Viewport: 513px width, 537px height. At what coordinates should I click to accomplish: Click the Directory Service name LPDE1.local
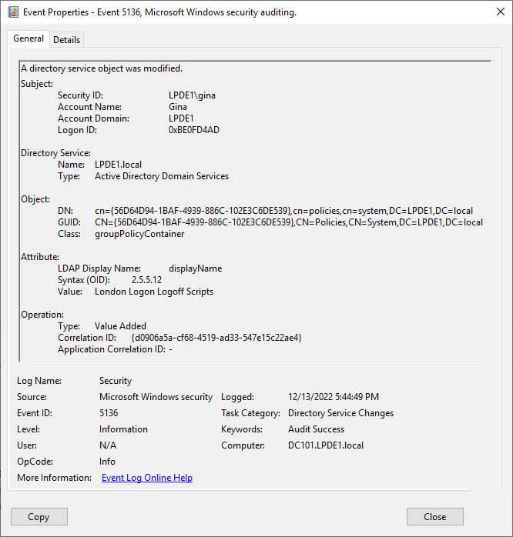point(119,165)
